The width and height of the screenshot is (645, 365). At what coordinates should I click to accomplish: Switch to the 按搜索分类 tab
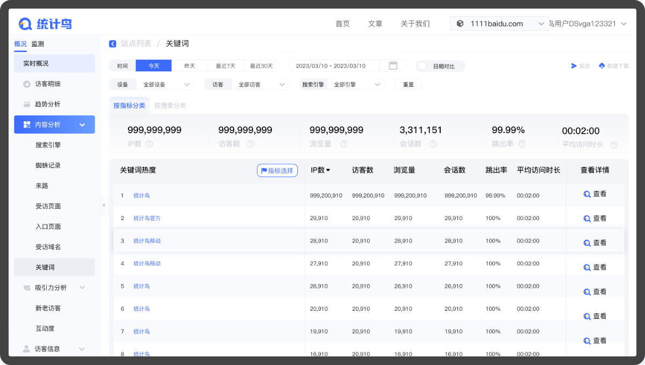coord(170,106)
